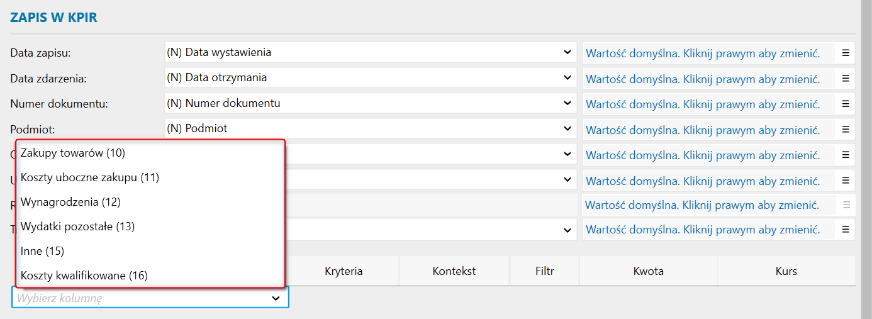The width and height of the screenshot is (872, 319).
Task: Open the Podmiot row hamburger menu
Action: point(846,130)
